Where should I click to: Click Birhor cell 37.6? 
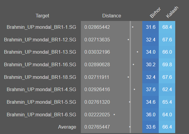151,90
